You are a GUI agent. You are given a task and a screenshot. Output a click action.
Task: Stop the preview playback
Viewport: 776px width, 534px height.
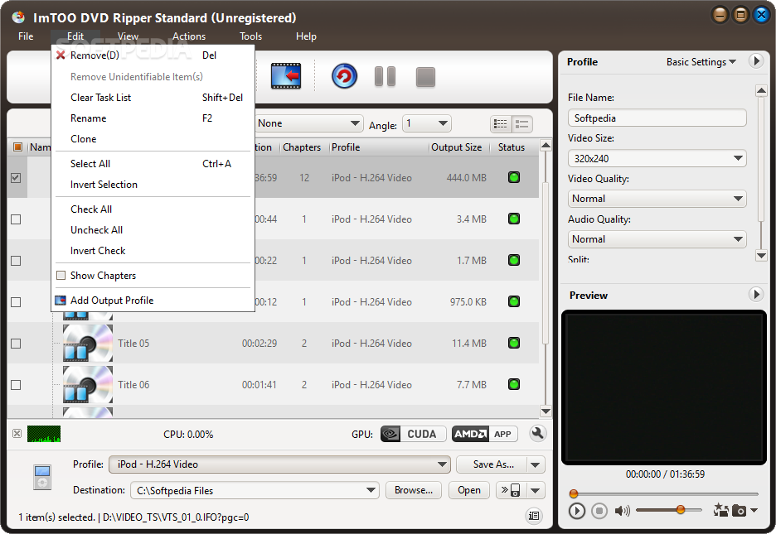(x=599, y=510)
